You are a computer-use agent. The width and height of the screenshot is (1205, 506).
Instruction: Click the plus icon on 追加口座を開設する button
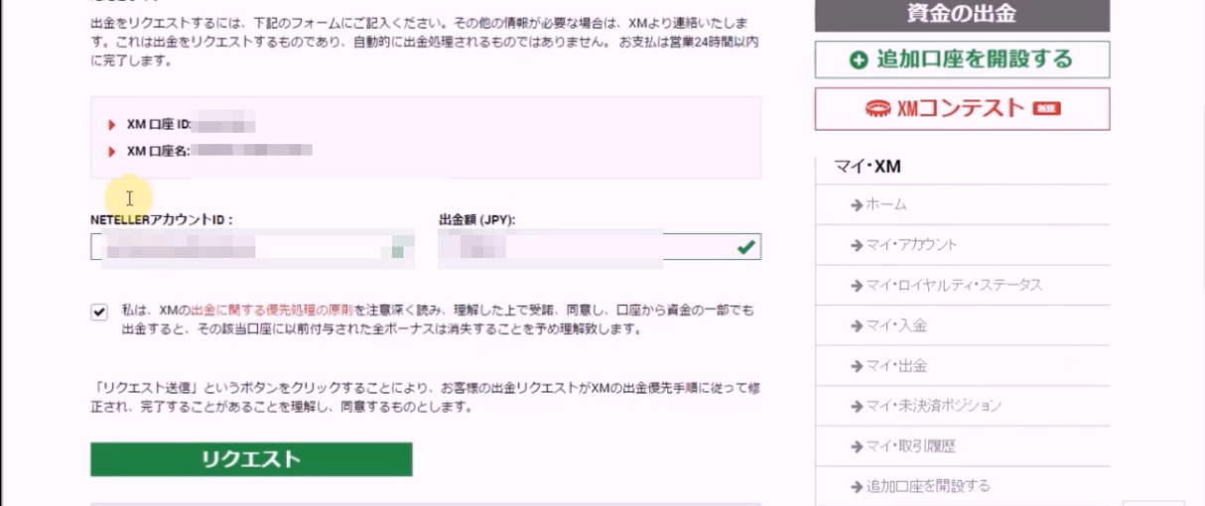860,61
